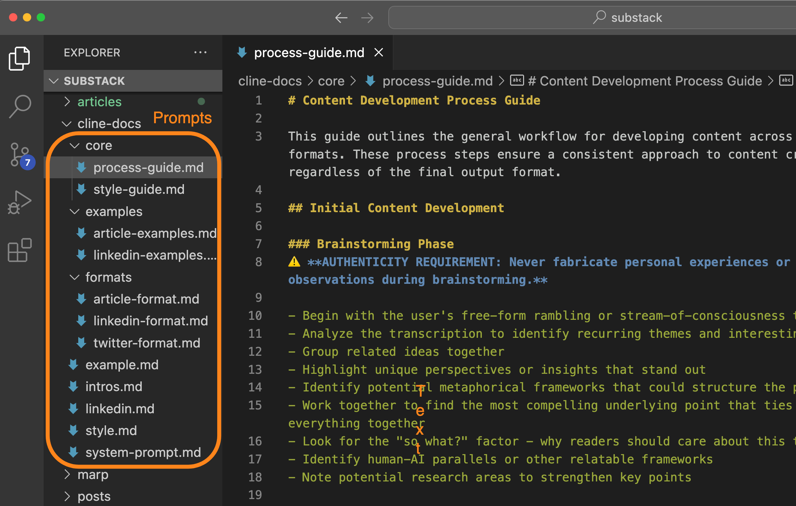Open twitter-format.md file
The image size is (796, 506).
pos(133,343)
